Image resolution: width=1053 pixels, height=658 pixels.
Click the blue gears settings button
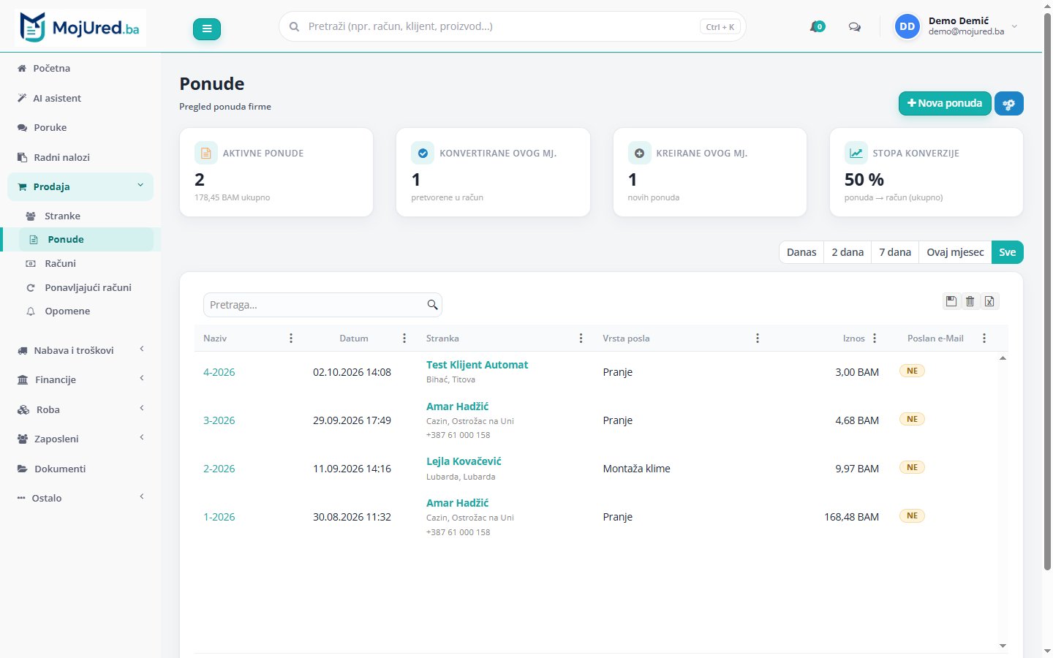pyautogui.click(x=1009, y=104)
